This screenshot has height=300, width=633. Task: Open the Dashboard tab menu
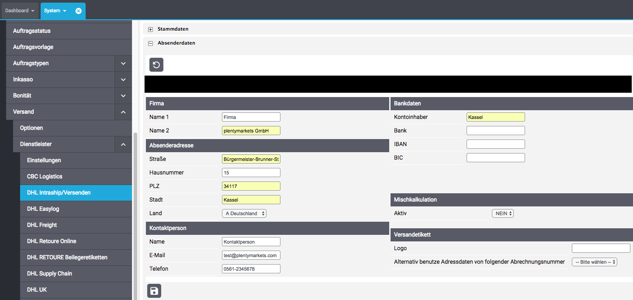coord(20,11)
